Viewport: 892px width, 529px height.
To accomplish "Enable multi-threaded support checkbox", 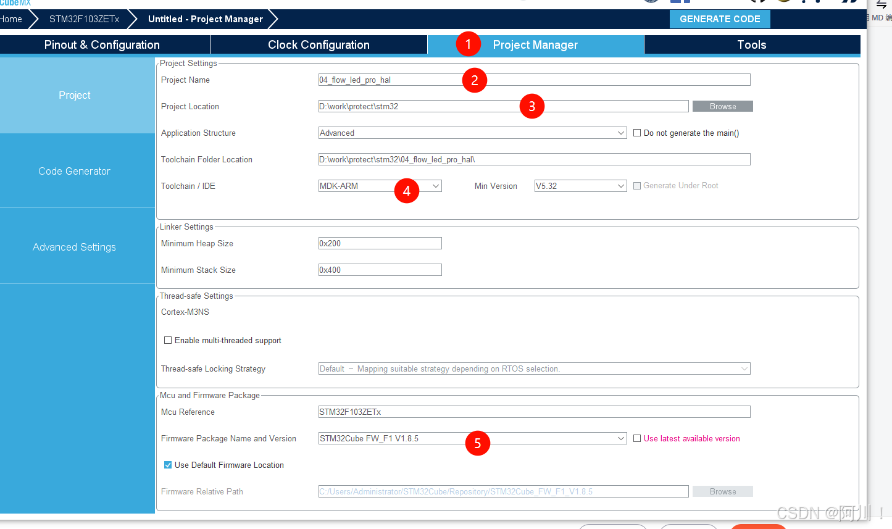I will 168,340.
